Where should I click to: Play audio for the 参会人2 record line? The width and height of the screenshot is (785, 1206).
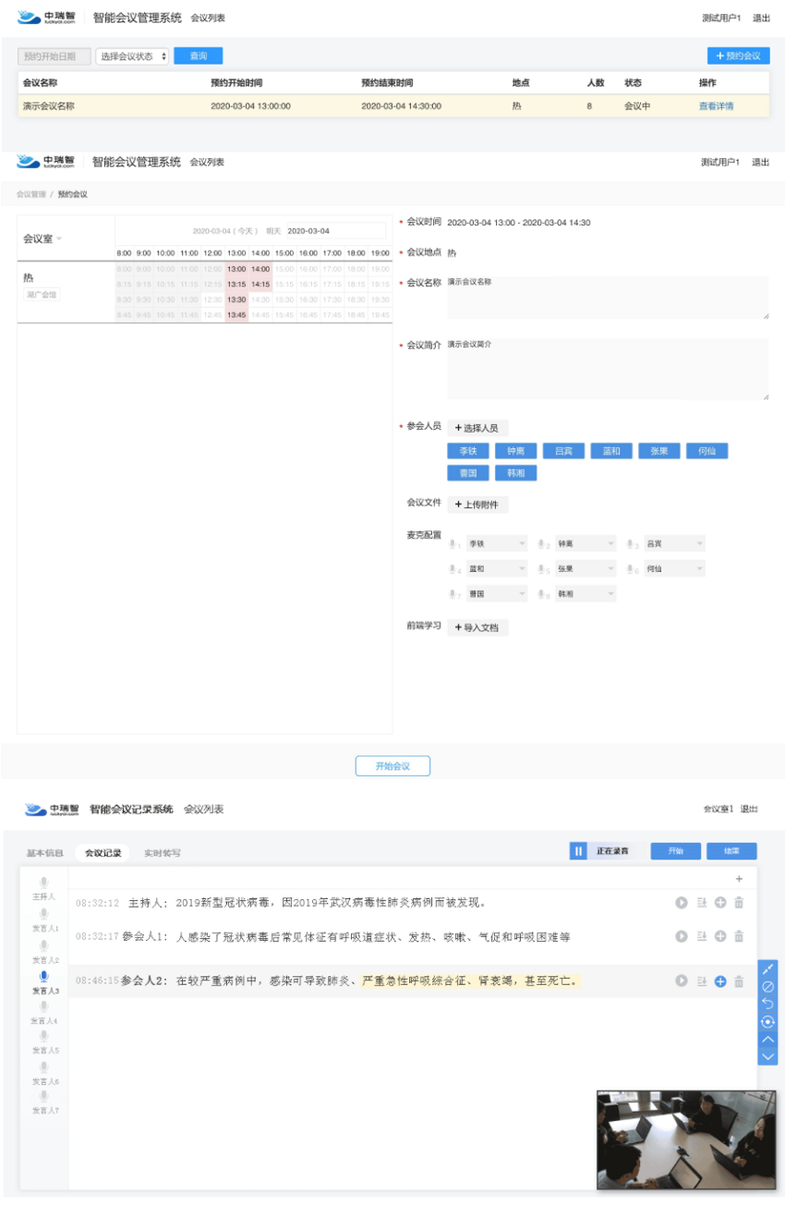682,981
